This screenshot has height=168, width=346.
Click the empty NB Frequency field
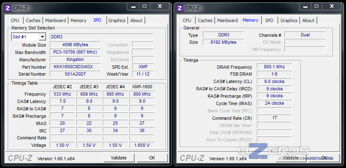(x=305, y=49)
